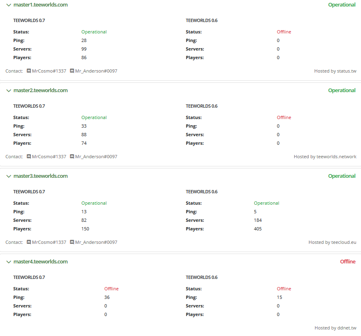
Task: Click master3 Teeworlds 0.6 players value 405
Action: pyautogui.click(x=258, y=229)
